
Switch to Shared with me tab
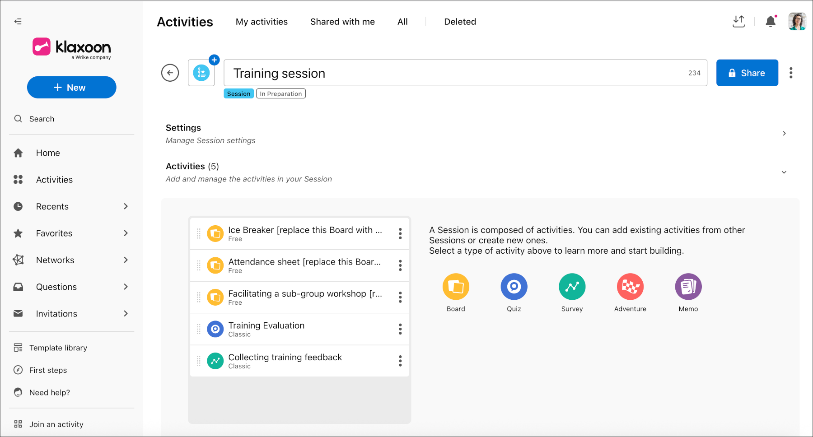click(x=342, y=22)
